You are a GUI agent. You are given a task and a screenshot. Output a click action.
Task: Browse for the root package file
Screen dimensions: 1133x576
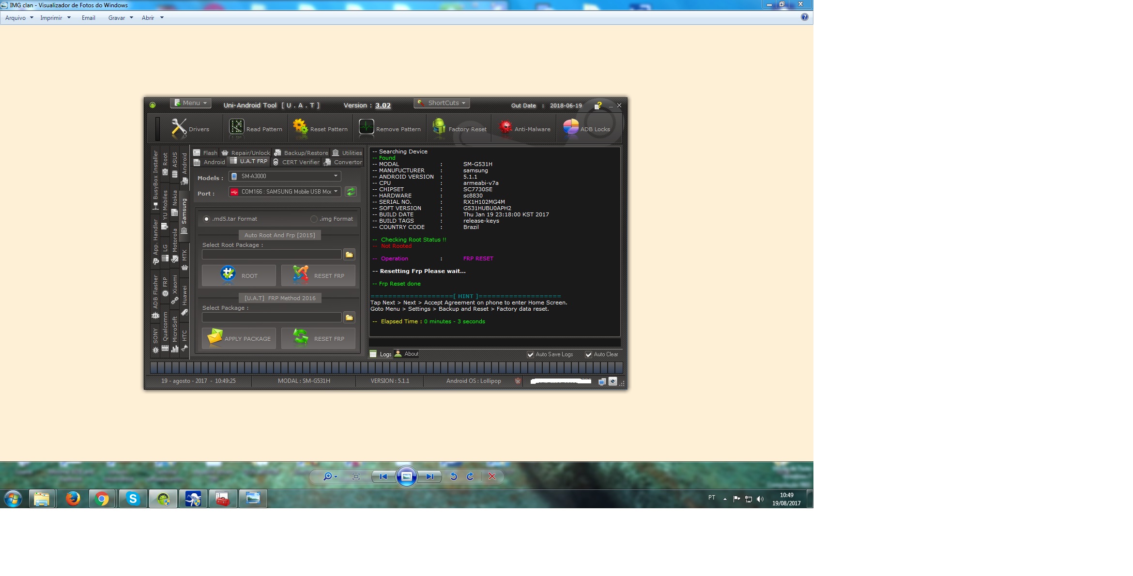pos(349,255)
